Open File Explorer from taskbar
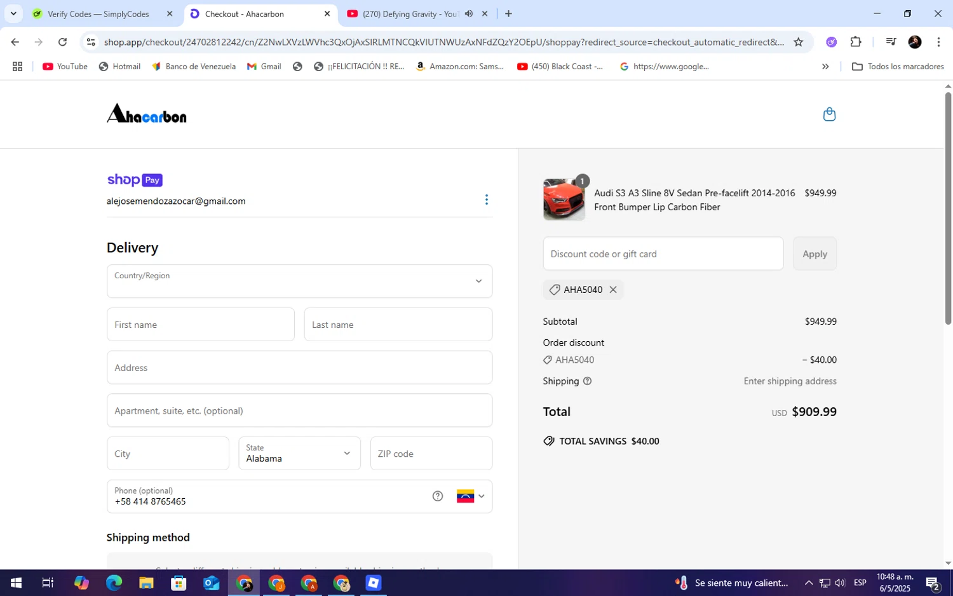Viewport: 953px width, 596px height. coord(146,583)
